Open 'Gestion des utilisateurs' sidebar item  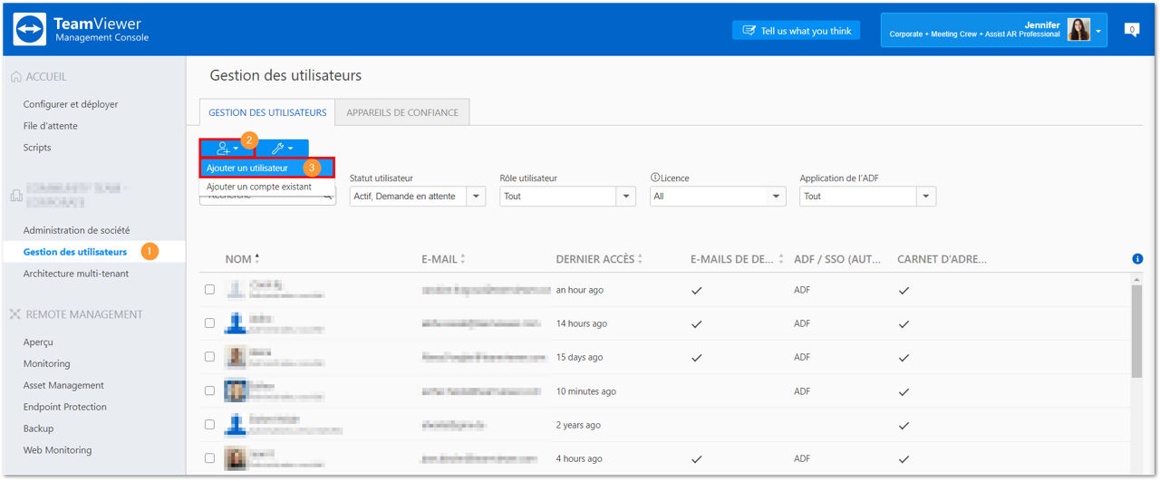point(75,252)
